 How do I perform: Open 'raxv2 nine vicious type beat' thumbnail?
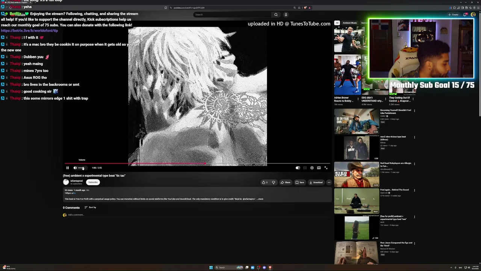pyautogui.click(x=357, y=148)
